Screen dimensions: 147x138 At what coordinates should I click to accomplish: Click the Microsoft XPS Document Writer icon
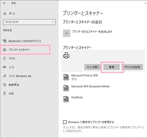pos(66,88)
